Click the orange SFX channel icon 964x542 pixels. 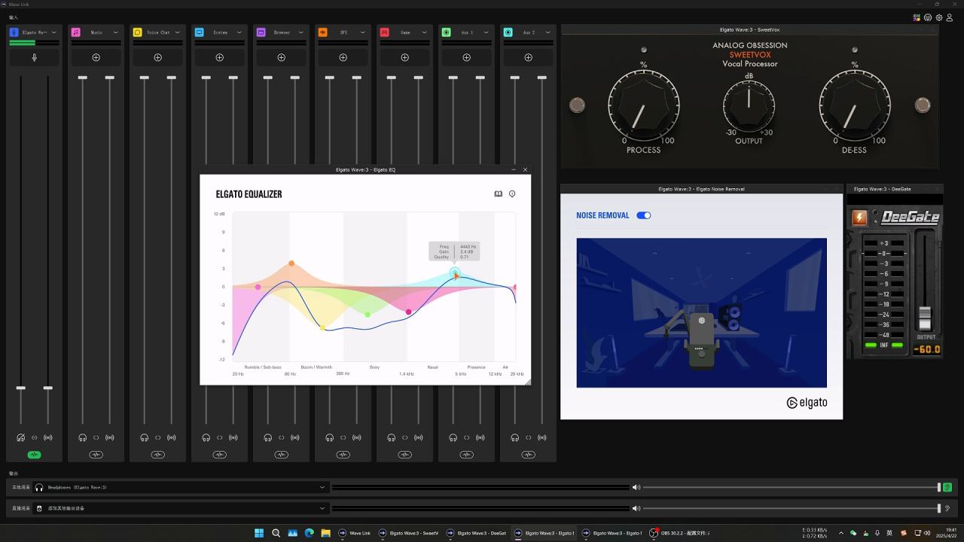click(x=323, y=32)
